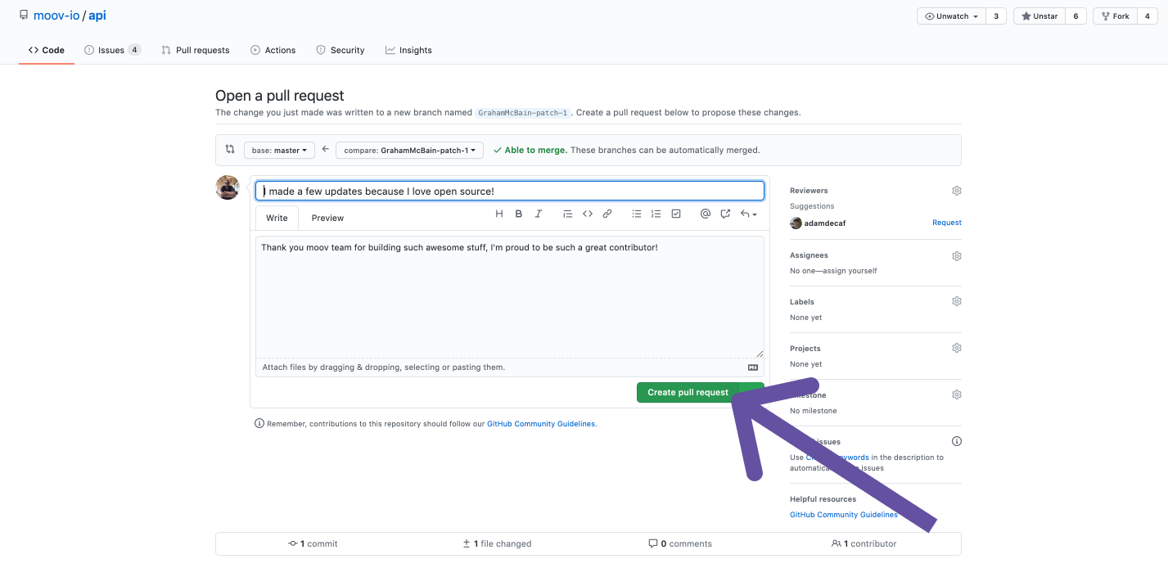Screen dimensions: 1168x577
Task: Open the Pull requests tab
Action: 196,50
